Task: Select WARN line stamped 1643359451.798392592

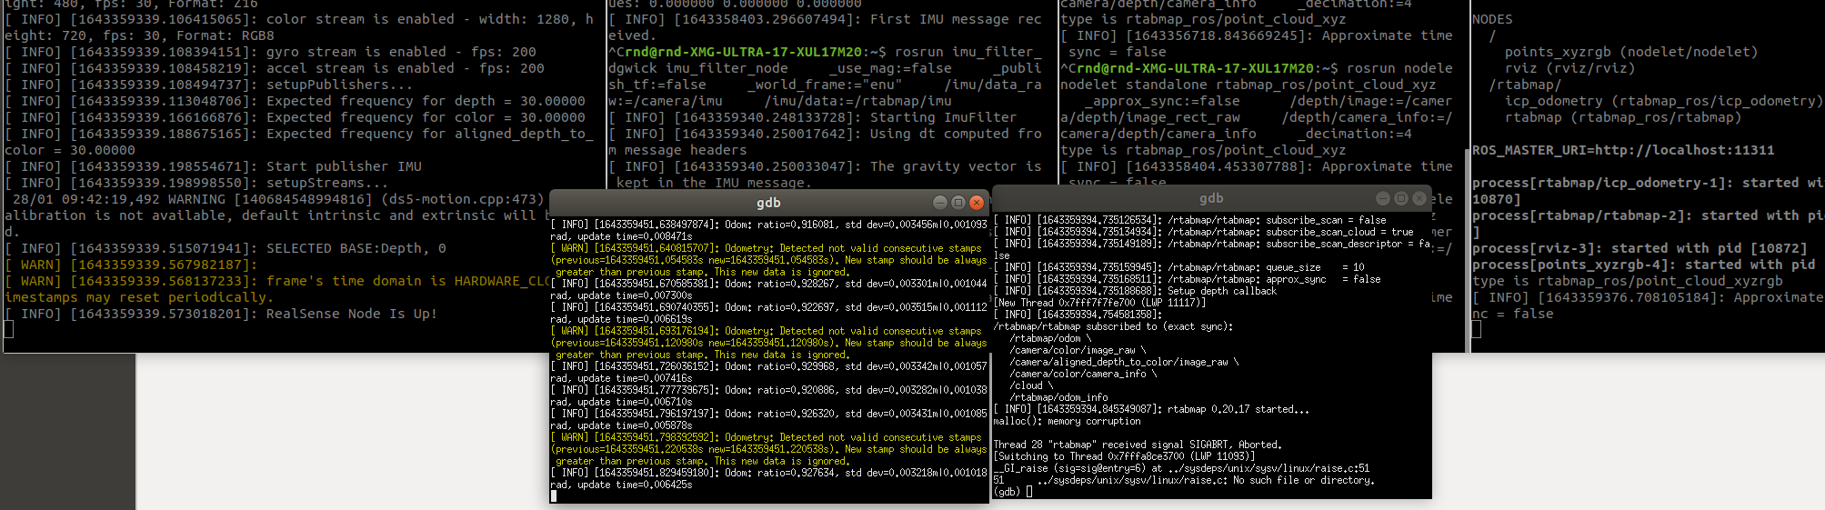Action: [769, 449]
